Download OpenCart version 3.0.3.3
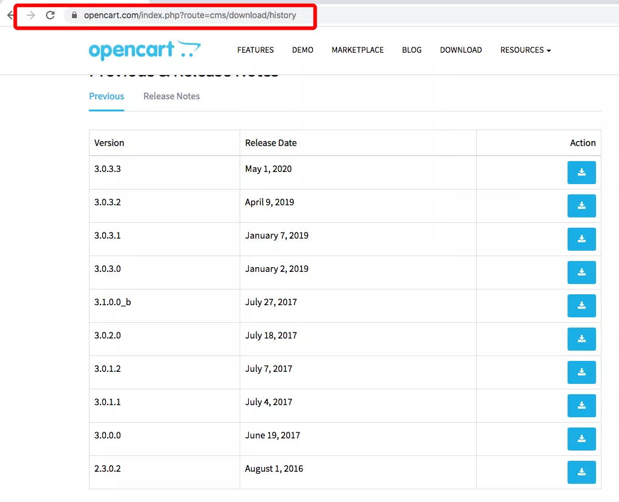Viewport: 619px width, 502px height. [x=581, y=173]
